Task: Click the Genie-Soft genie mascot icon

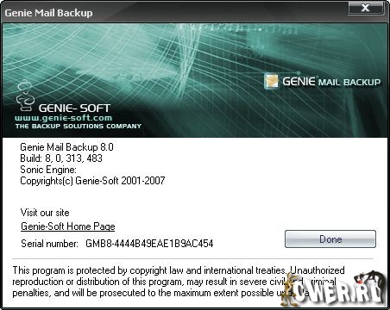Action: (25, 96)
